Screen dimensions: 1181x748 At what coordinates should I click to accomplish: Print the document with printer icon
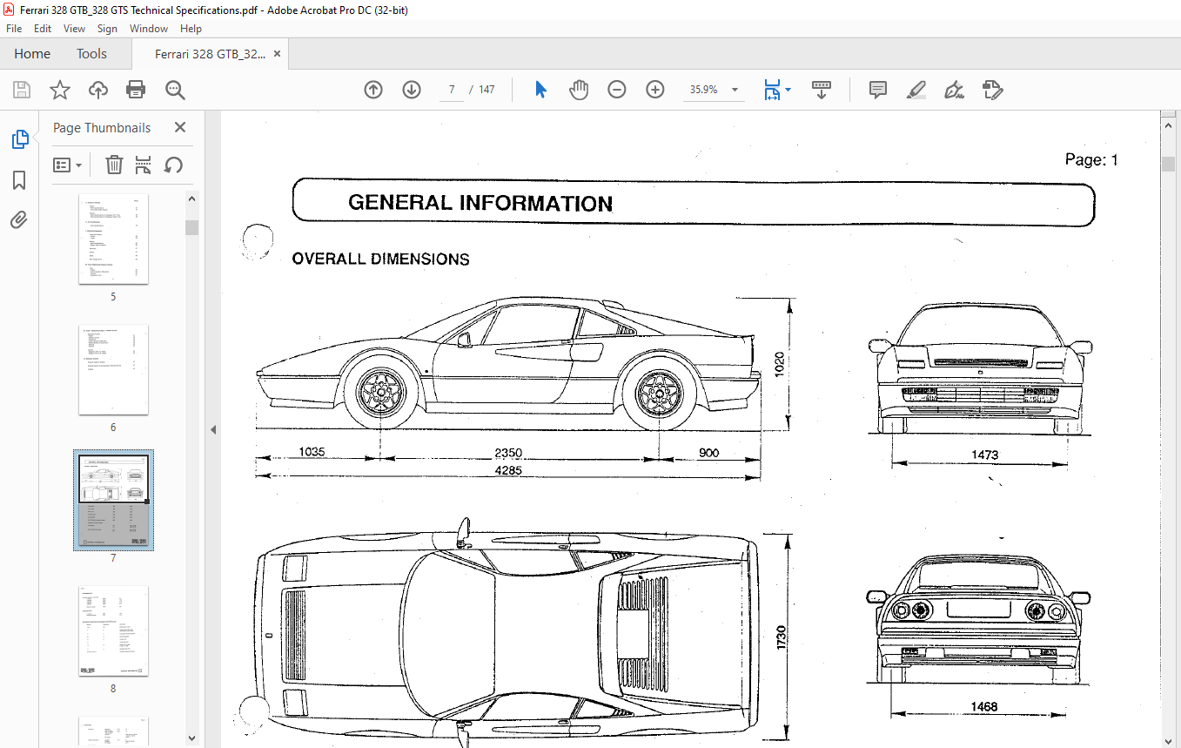(x=136, y=90)
